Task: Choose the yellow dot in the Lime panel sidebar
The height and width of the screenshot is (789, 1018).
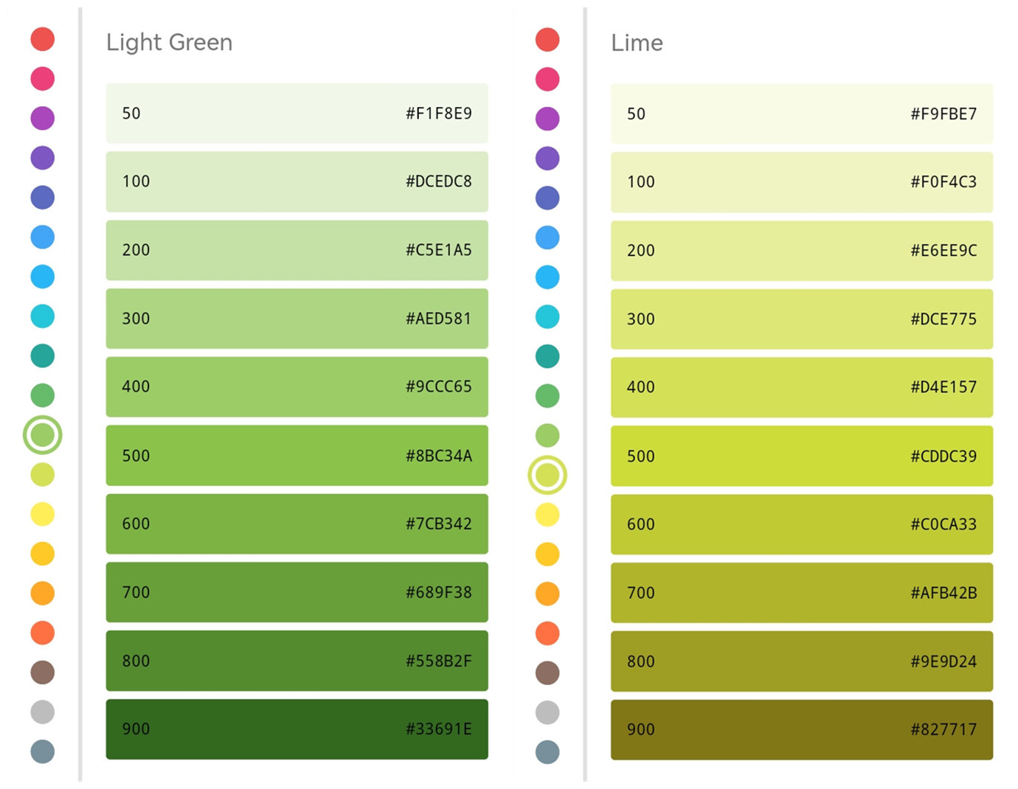Action: [547, 515]
